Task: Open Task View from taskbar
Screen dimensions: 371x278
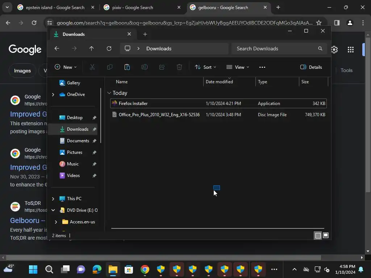Action: (x=65, y=269)
